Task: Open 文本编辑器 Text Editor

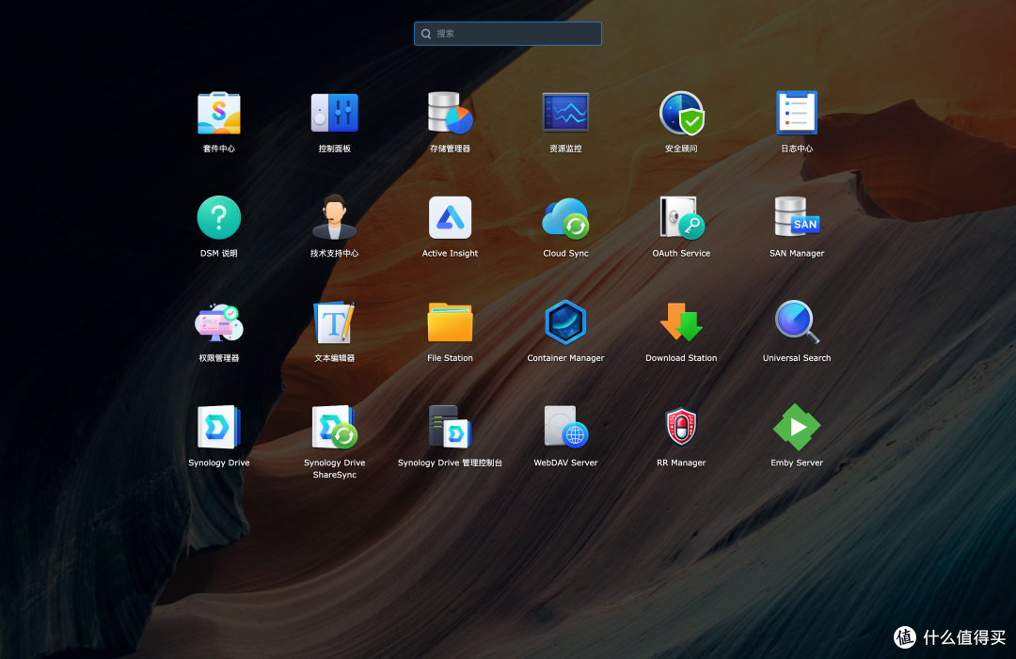Action: coord(334,323)
